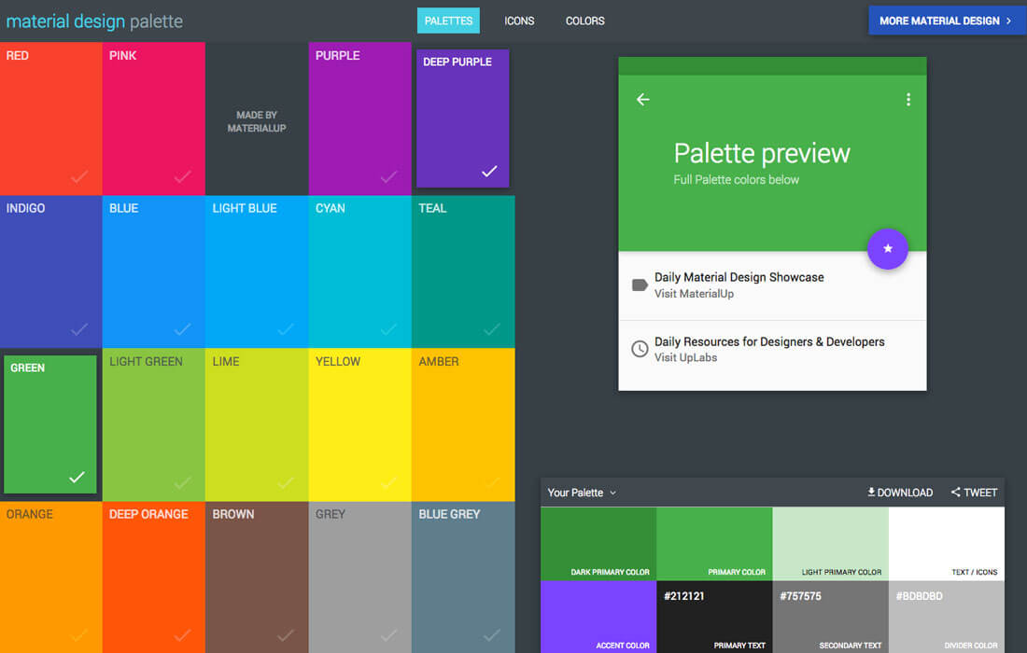Pick the Amber color swatch
This screenshot has width=1027, height=653.
click(463, 424)
